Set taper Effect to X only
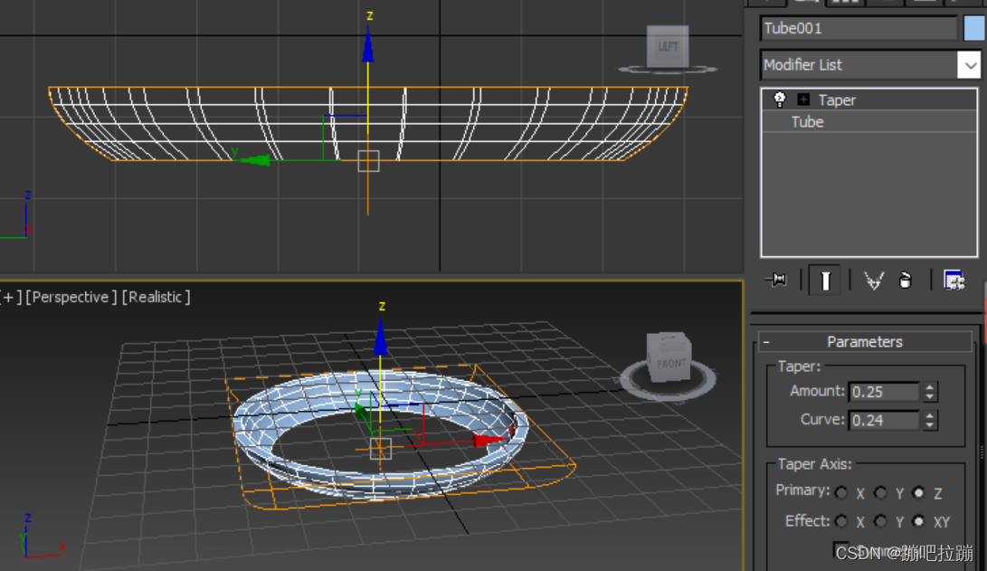Viewport: 987px width, 571px height. point(842,521)
